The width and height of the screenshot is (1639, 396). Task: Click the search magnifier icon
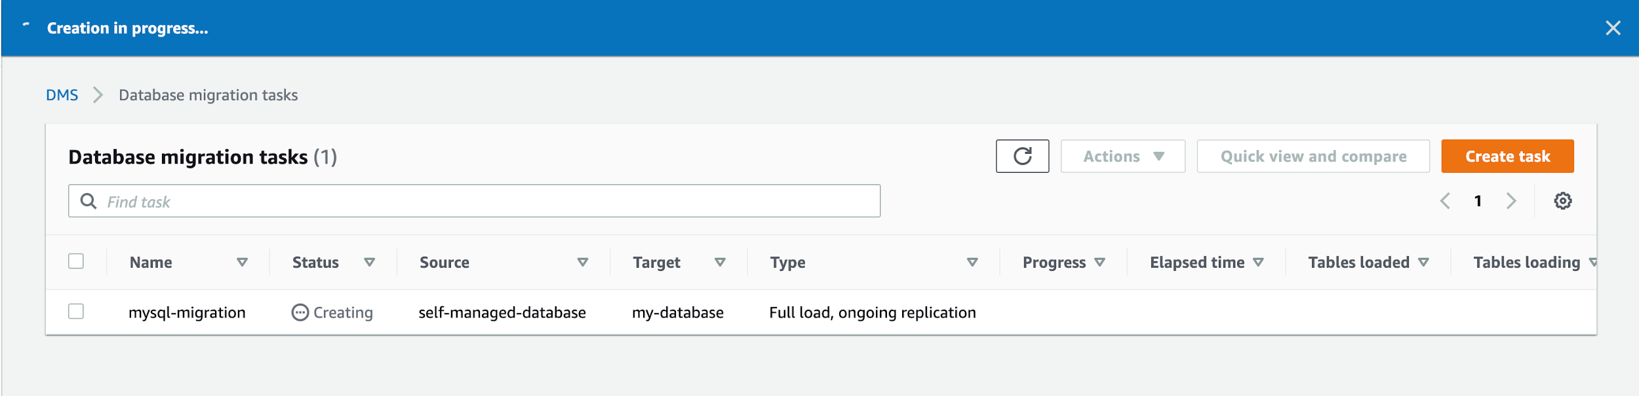pos(89,201)
